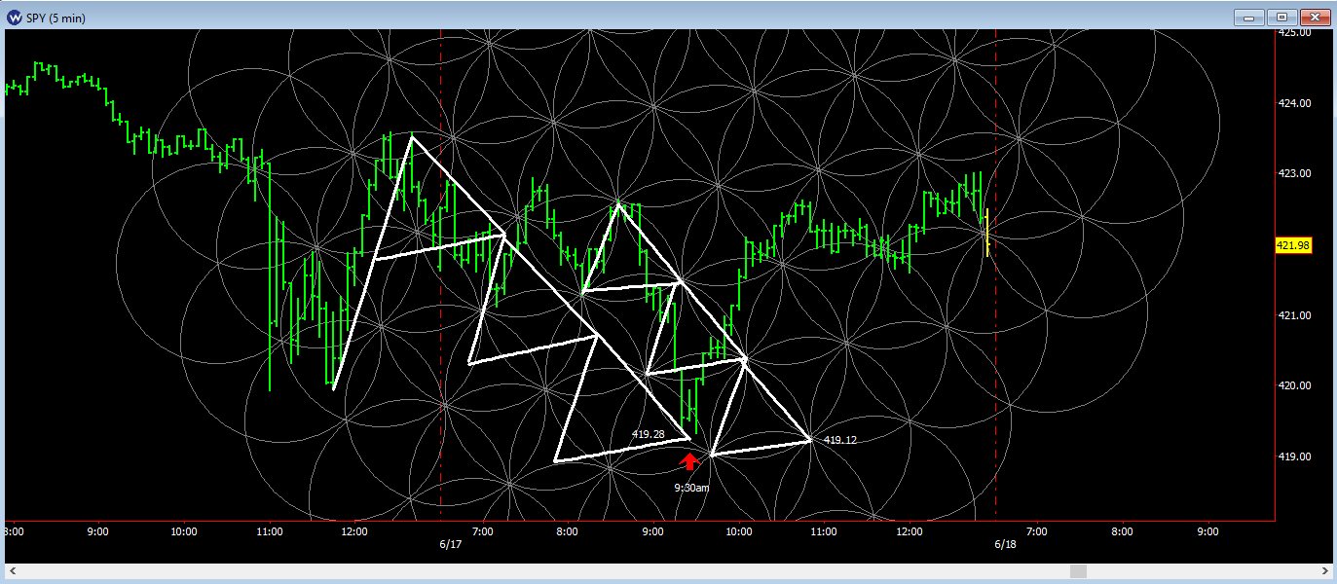
Task: Close the SPY chart window
Action: 1315,17
